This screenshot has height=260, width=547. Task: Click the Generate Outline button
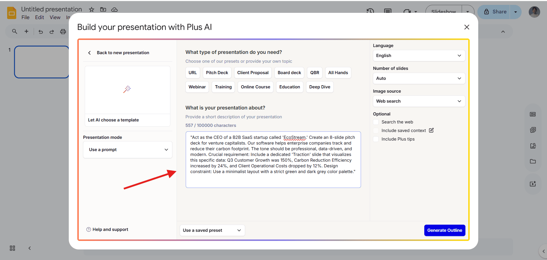[445, 230]
